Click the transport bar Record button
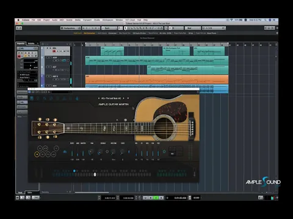Screen dimensions: 293x219 (161, 198)
